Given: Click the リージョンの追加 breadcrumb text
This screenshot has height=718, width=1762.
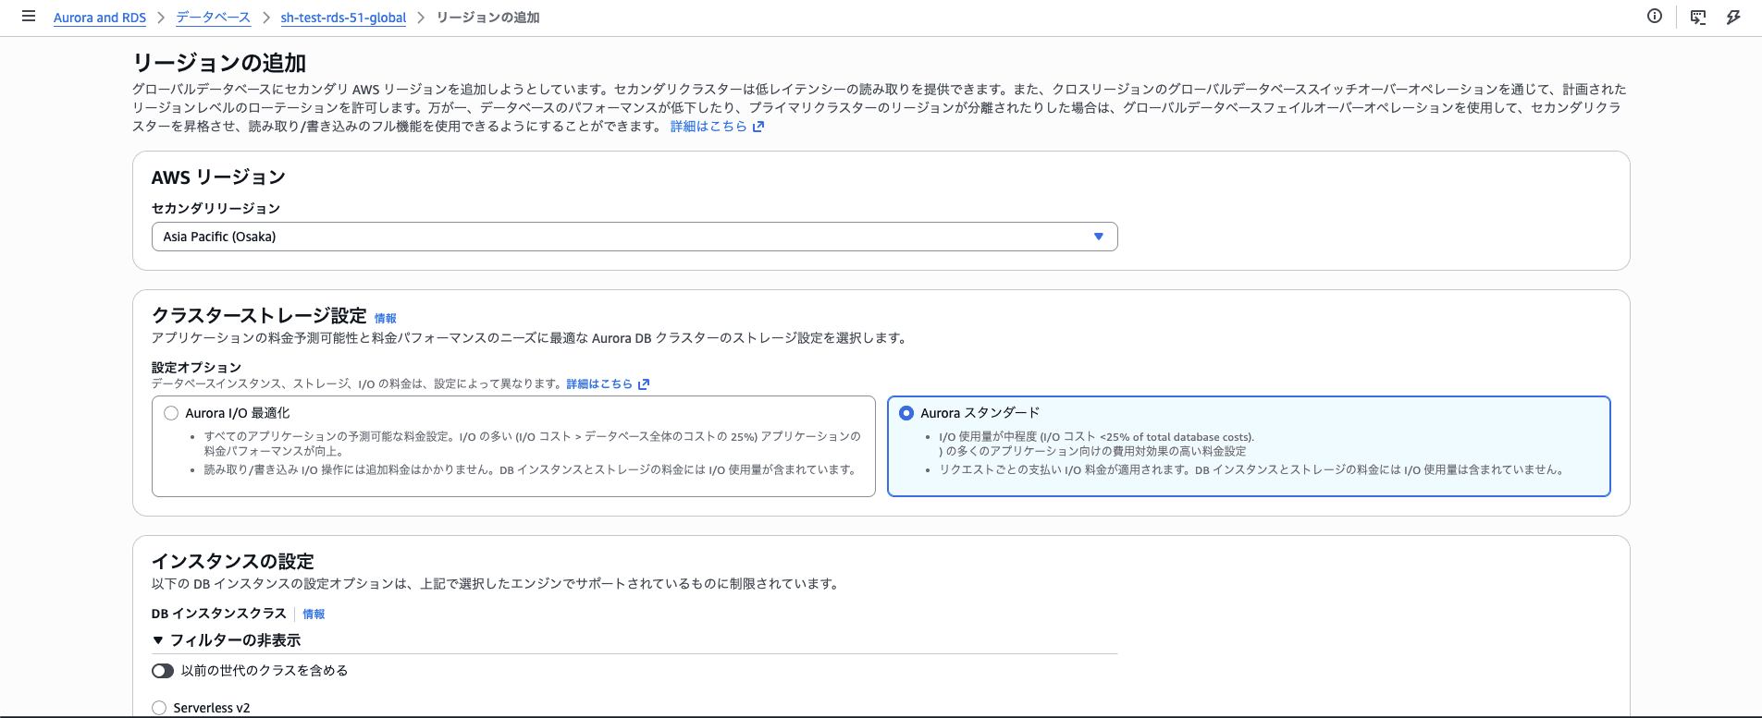Looking at the screenshot, I should [487, 18].
